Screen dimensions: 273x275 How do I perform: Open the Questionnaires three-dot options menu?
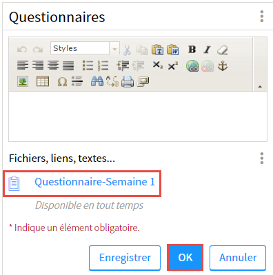[x=262, y=17]
